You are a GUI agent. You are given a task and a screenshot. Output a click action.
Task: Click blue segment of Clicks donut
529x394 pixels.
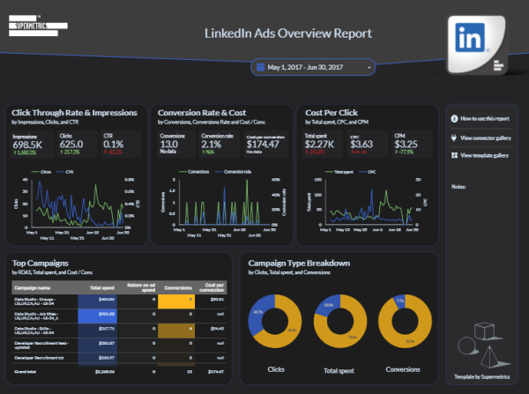[x=257, y=314]
